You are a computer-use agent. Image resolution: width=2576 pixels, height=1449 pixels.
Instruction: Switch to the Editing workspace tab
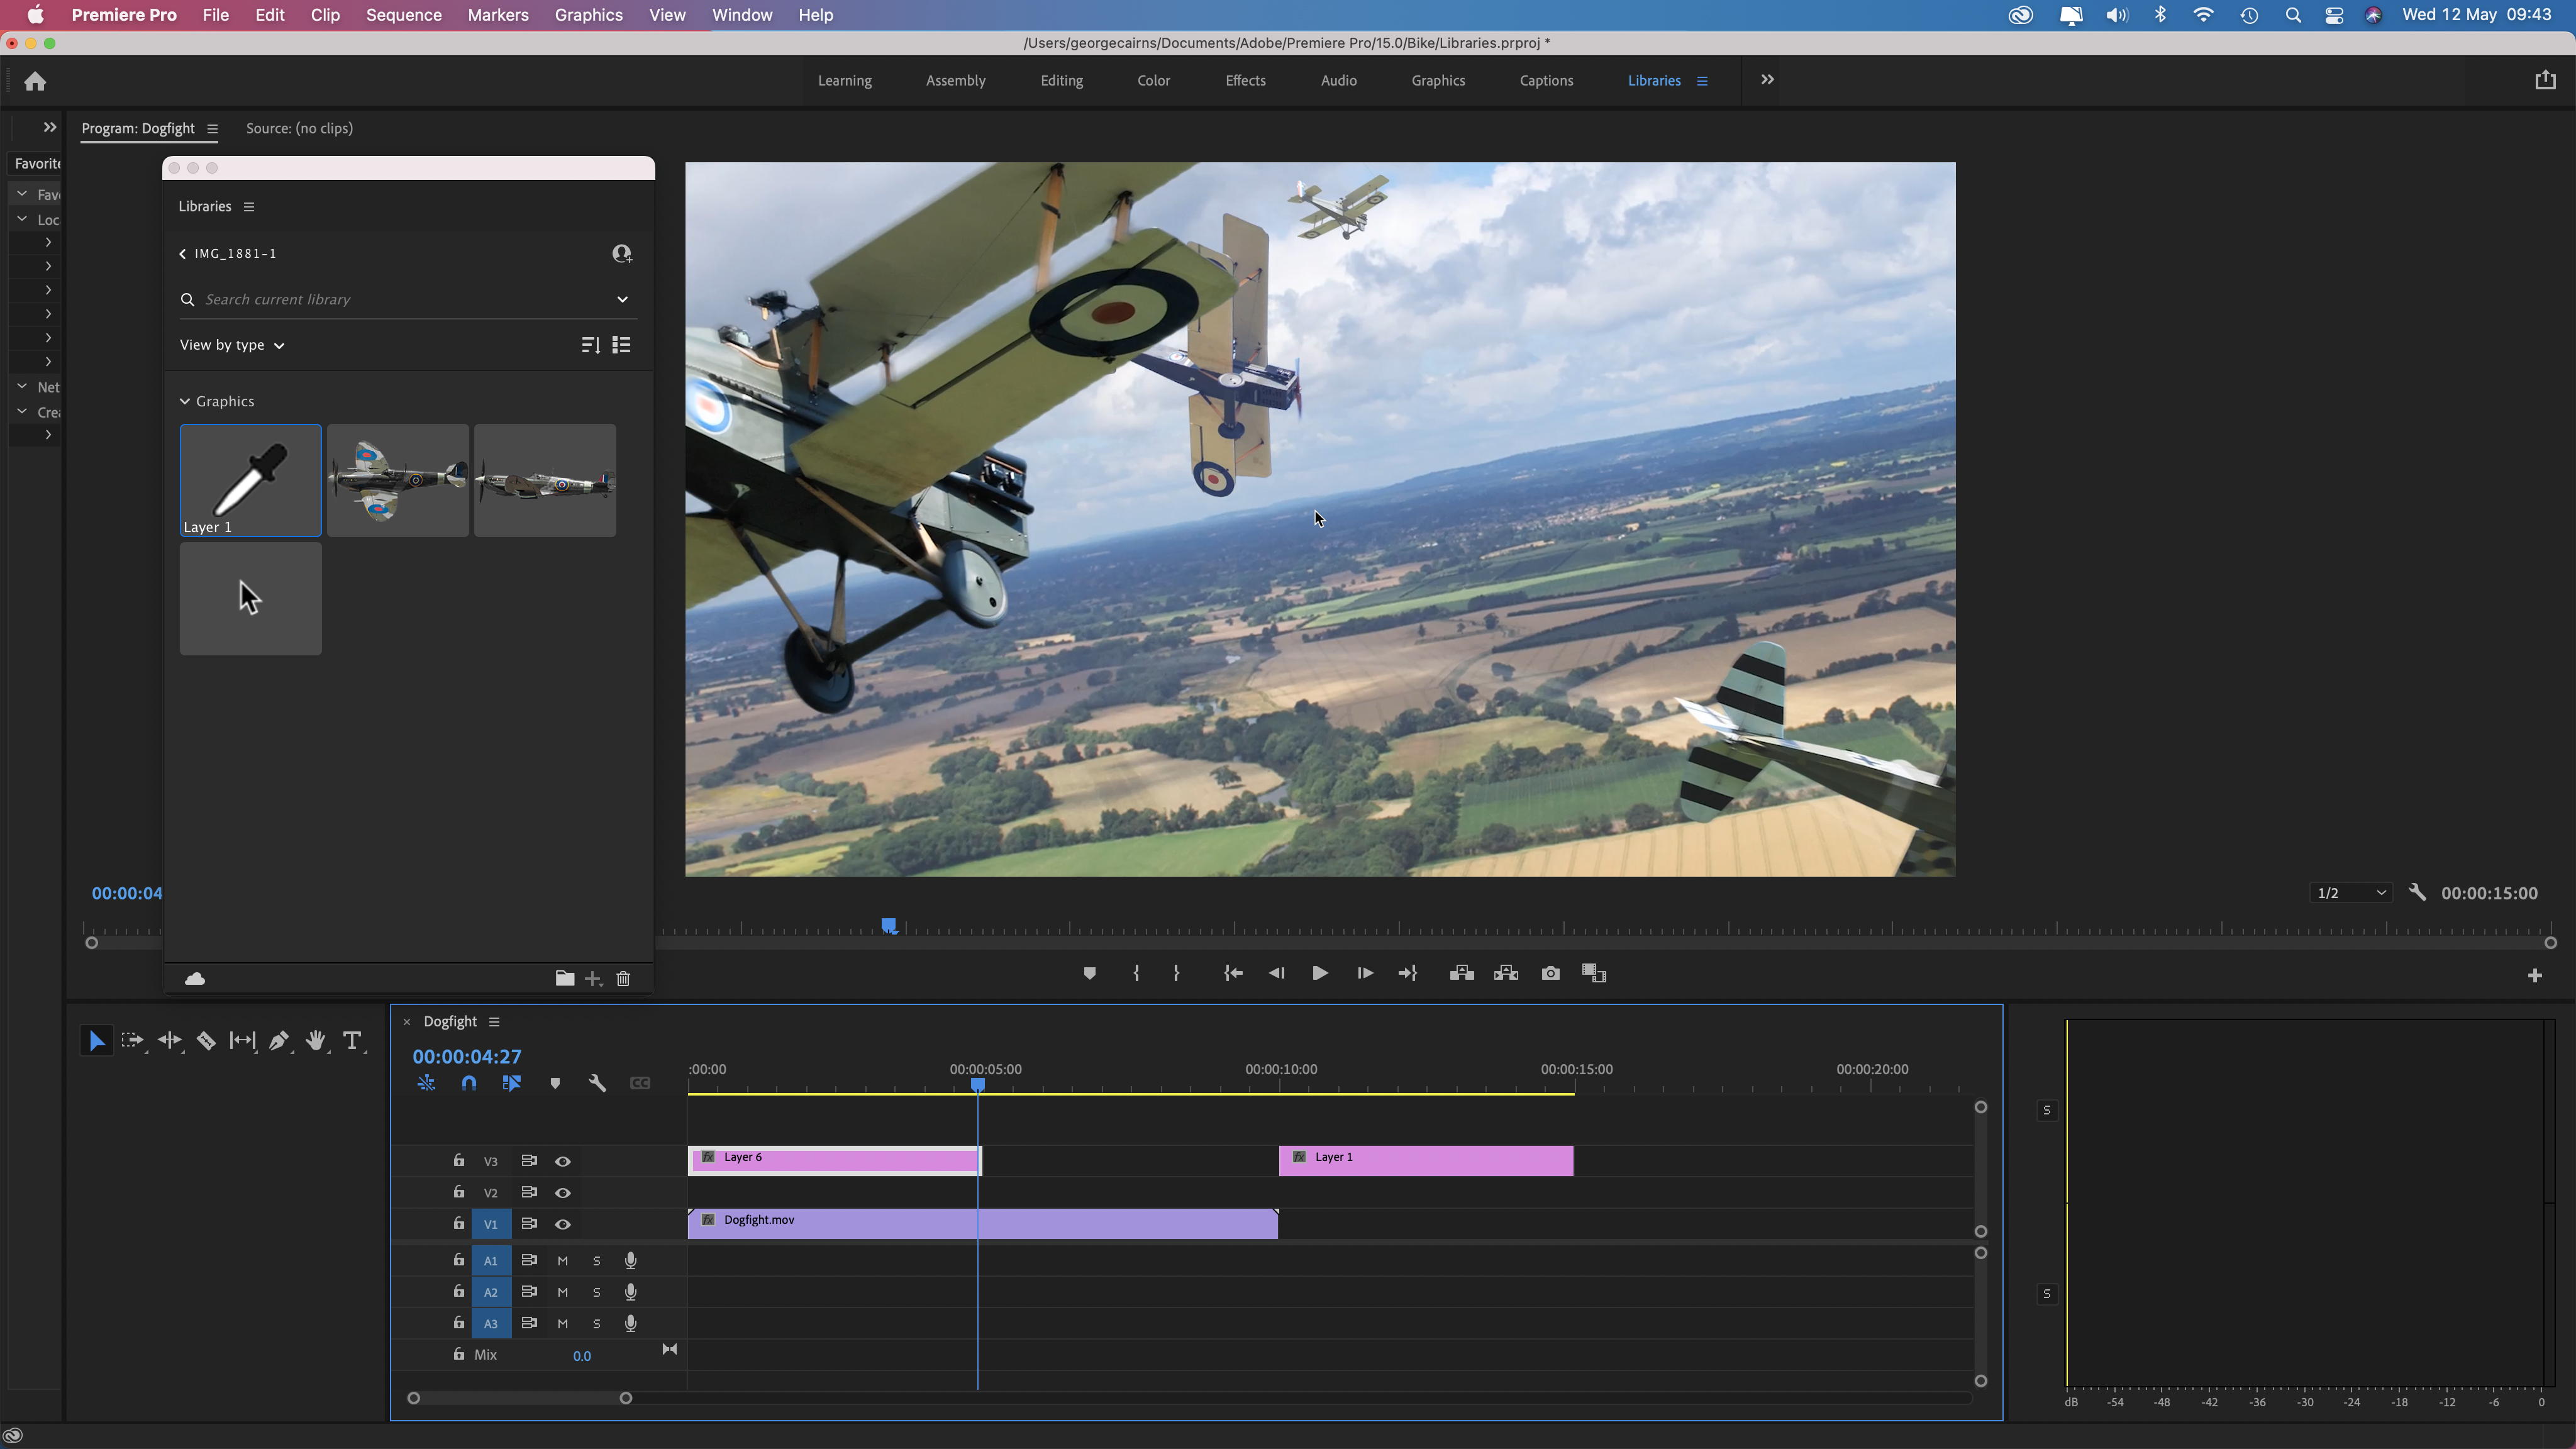coord(1060,80)
